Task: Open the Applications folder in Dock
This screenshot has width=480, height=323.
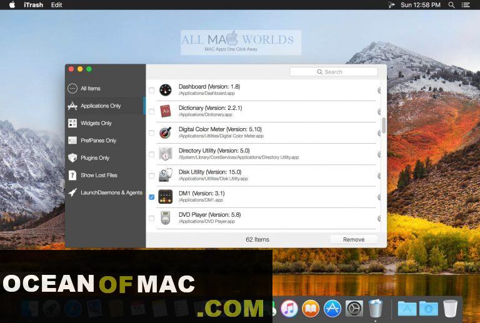Action: [407, 309]
